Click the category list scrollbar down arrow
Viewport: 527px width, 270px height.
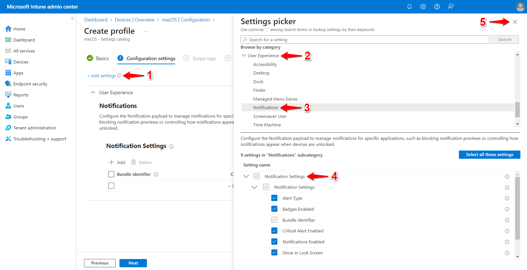coord(517,124)
